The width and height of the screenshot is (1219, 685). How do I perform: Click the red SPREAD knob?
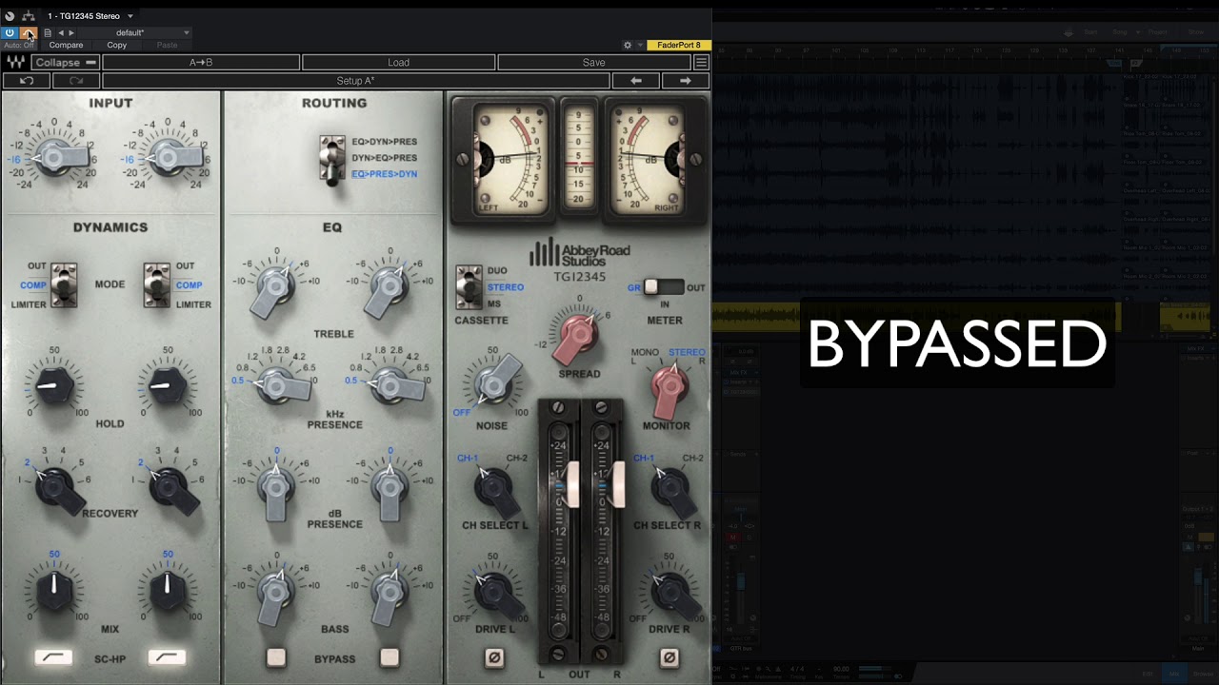(x=578, y=334)
